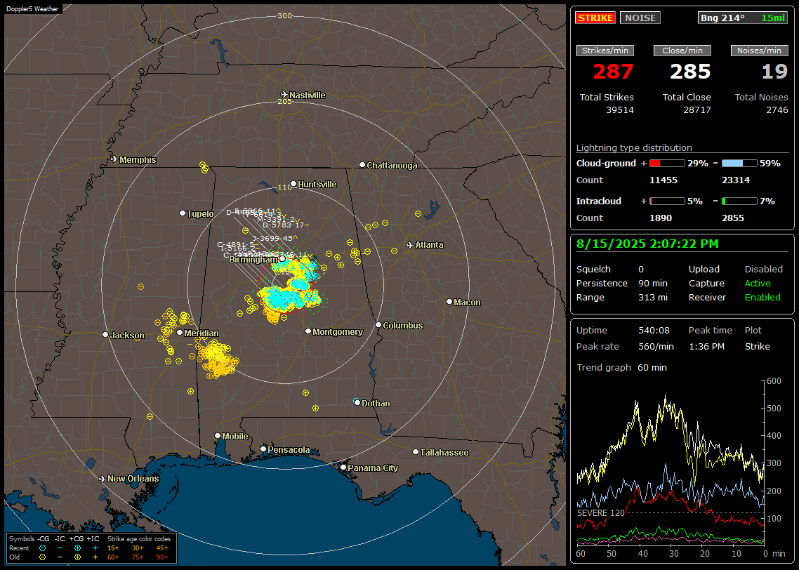
Task: Click the old +CG yellow legend symbol
Action: 77,557
